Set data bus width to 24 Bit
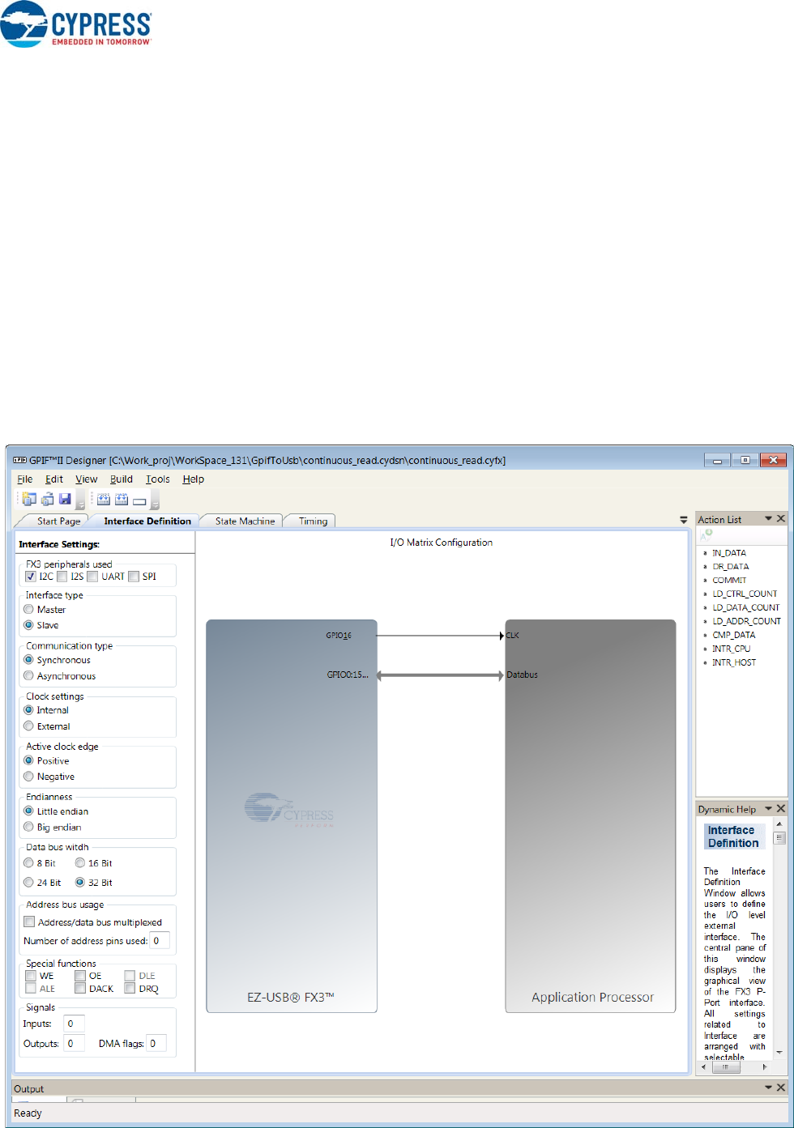This screenshot has height=1128, width=794. pos(29,883)
